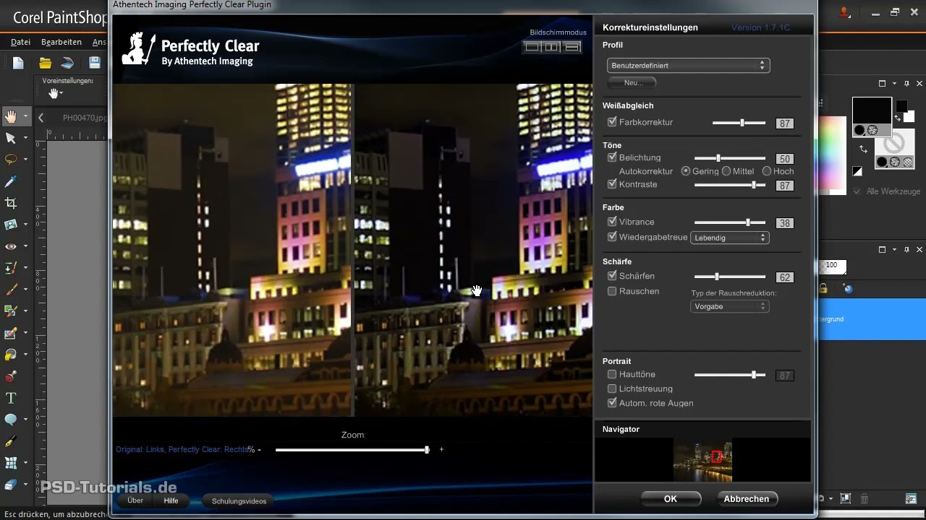This screenshot has height=520, width=926.
Task: Toggle the Belichtung checkbox
Action: click(613, 157)
